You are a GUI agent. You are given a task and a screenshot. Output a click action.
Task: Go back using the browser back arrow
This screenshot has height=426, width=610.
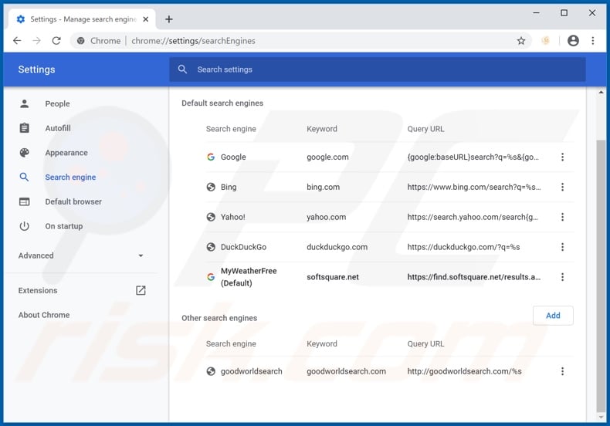tap(17, 40)
